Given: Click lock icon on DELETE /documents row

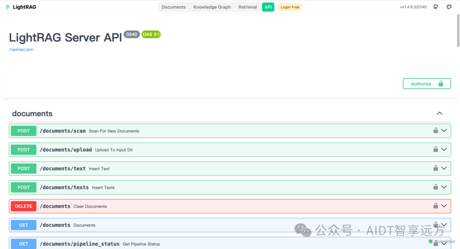Looking at the screenshot, I should pyautogui.click(x=436, y=205).
